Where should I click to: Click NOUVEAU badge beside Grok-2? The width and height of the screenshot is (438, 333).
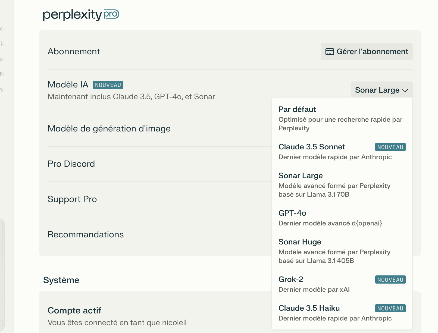point(390,279)
